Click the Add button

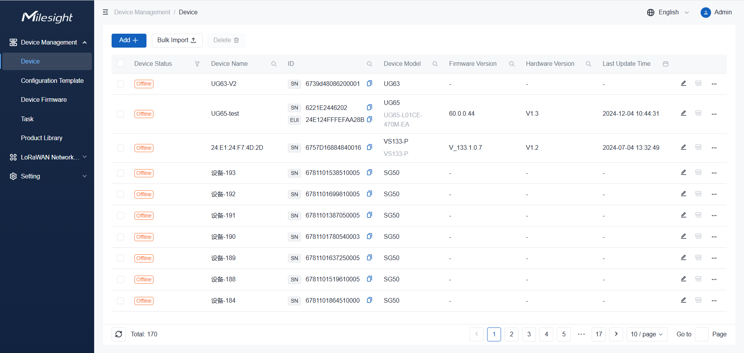point(129,40)
